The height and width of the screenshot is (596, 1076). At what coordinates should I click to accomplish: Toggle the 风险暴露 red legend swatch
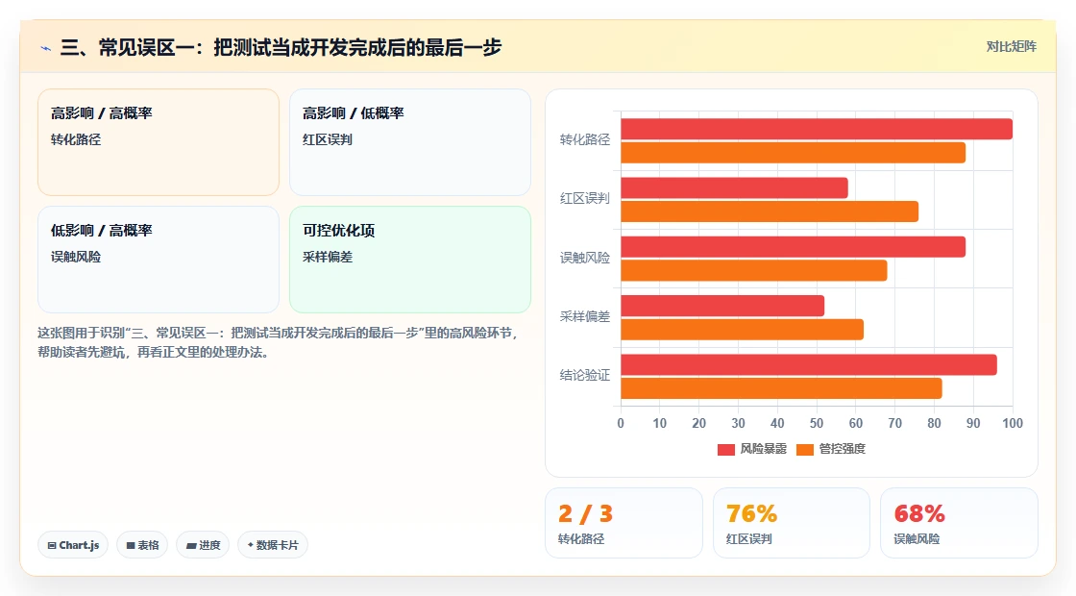726,450
